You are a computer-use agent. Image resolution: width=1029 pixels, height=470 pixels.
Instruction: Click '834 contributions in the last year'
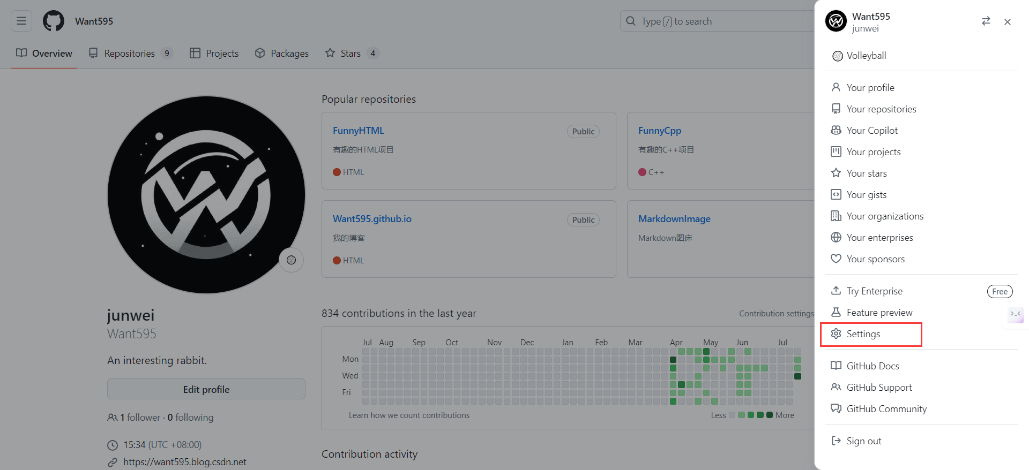point(399,313)
